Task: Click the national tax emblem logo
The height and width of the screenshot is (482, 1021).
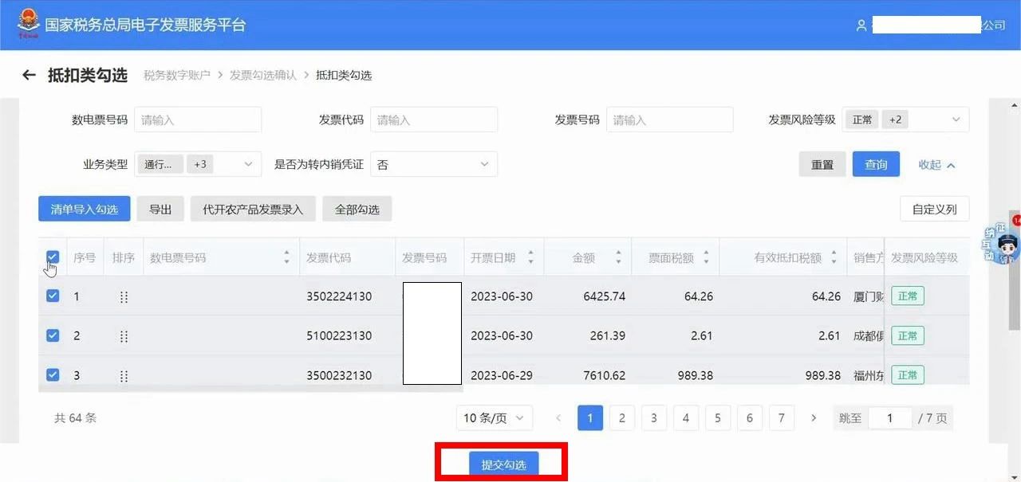Action: tap(29, 24)
